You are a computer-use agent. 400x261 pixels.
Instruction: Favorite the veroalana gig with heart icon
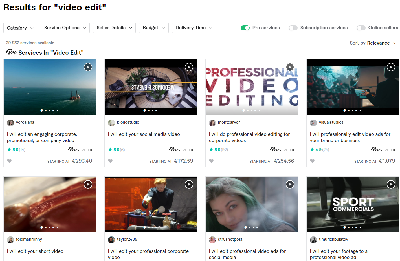pyautogui.click(x=9, y=161)
